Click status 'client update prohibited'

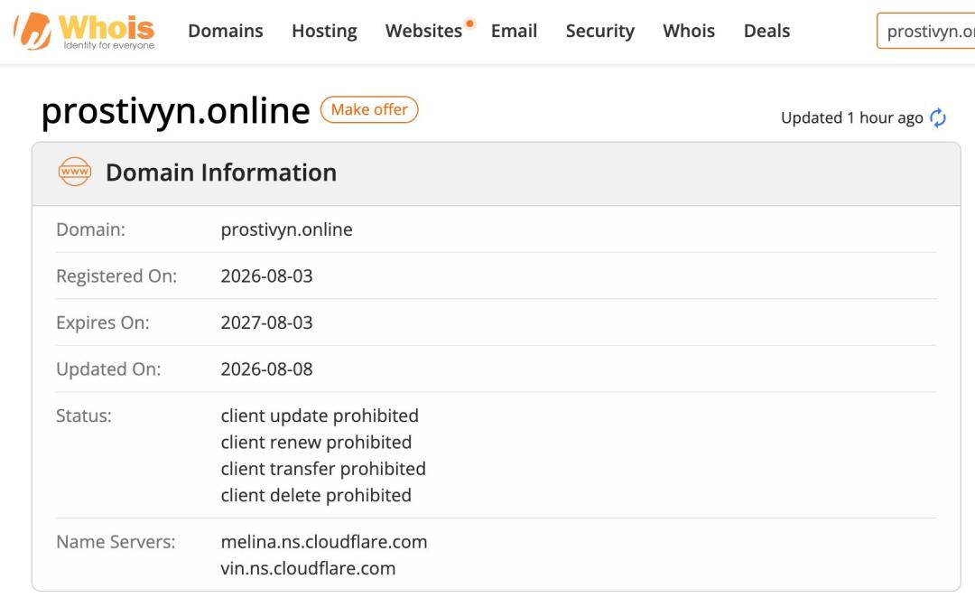[320, 416]
